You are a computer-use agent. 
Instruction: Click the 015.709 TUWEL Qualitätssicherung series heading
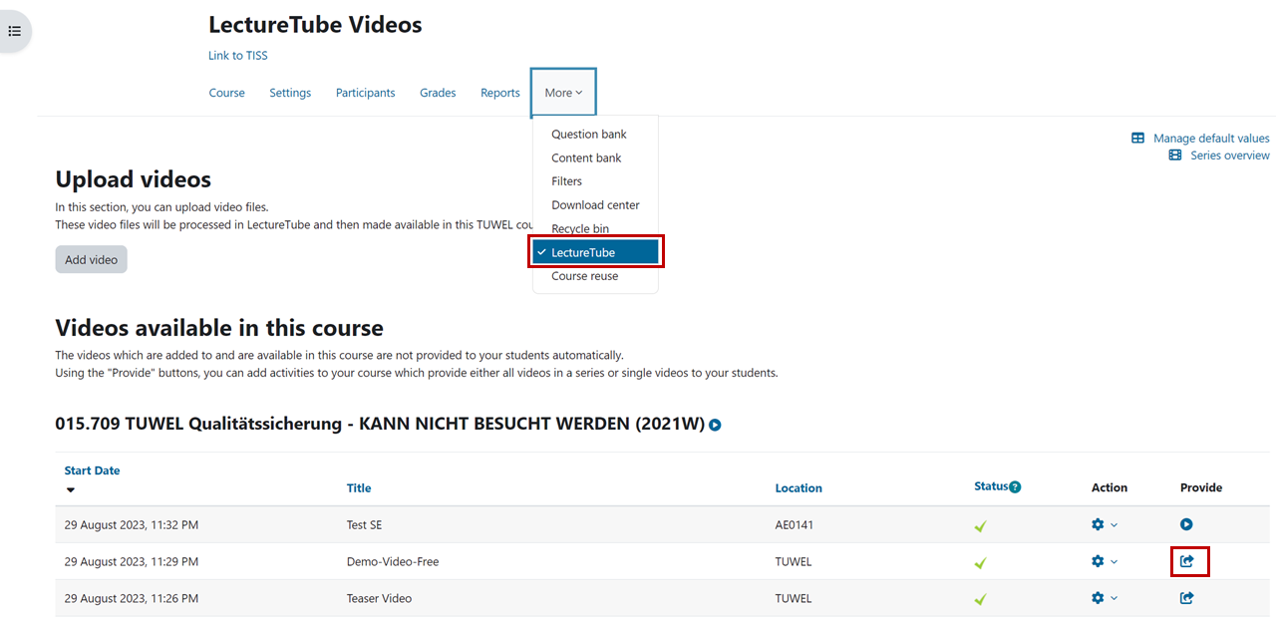tap(380, 424)
